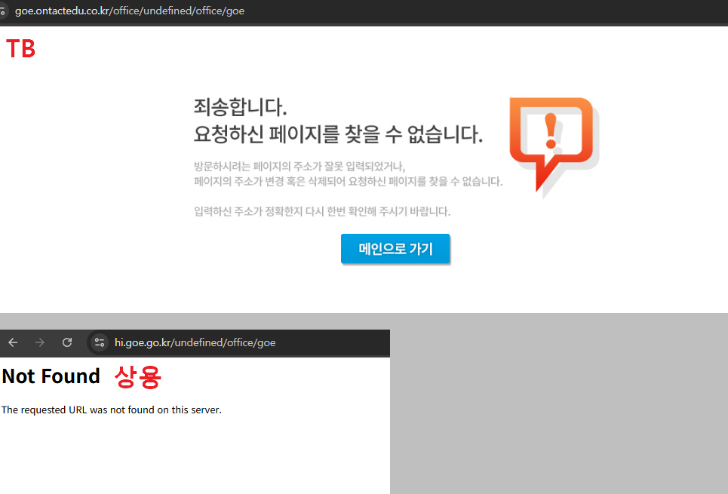Click the 'requested URL was not found' message
The width and height of the screenshot is (728, 494).
pos(112,410)
